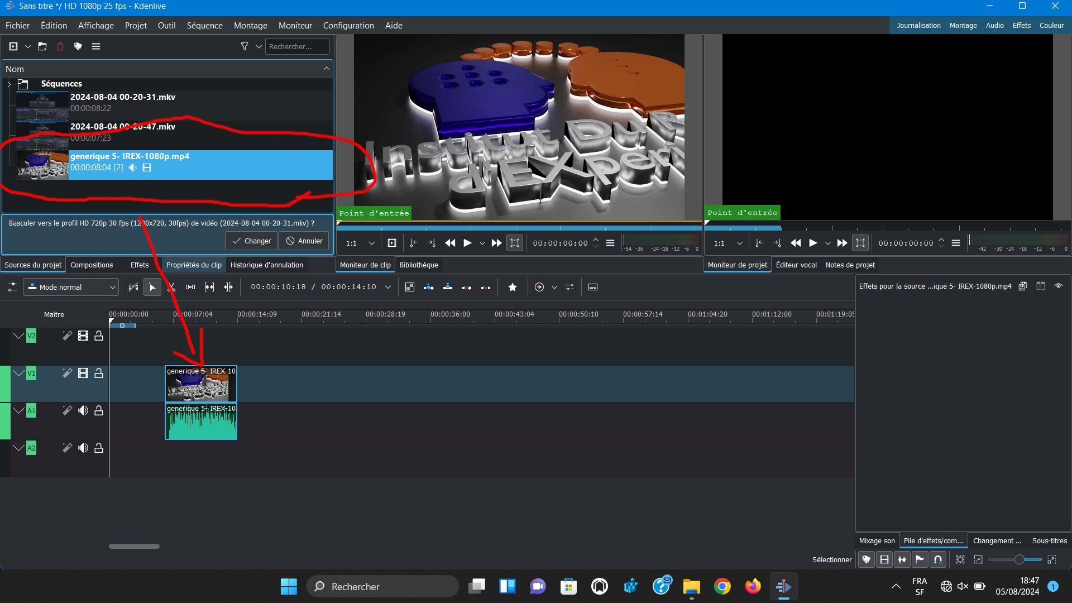Click the V2 track effects wand icon
Viewport: 1072px width, 603px height.
point(67,336)
